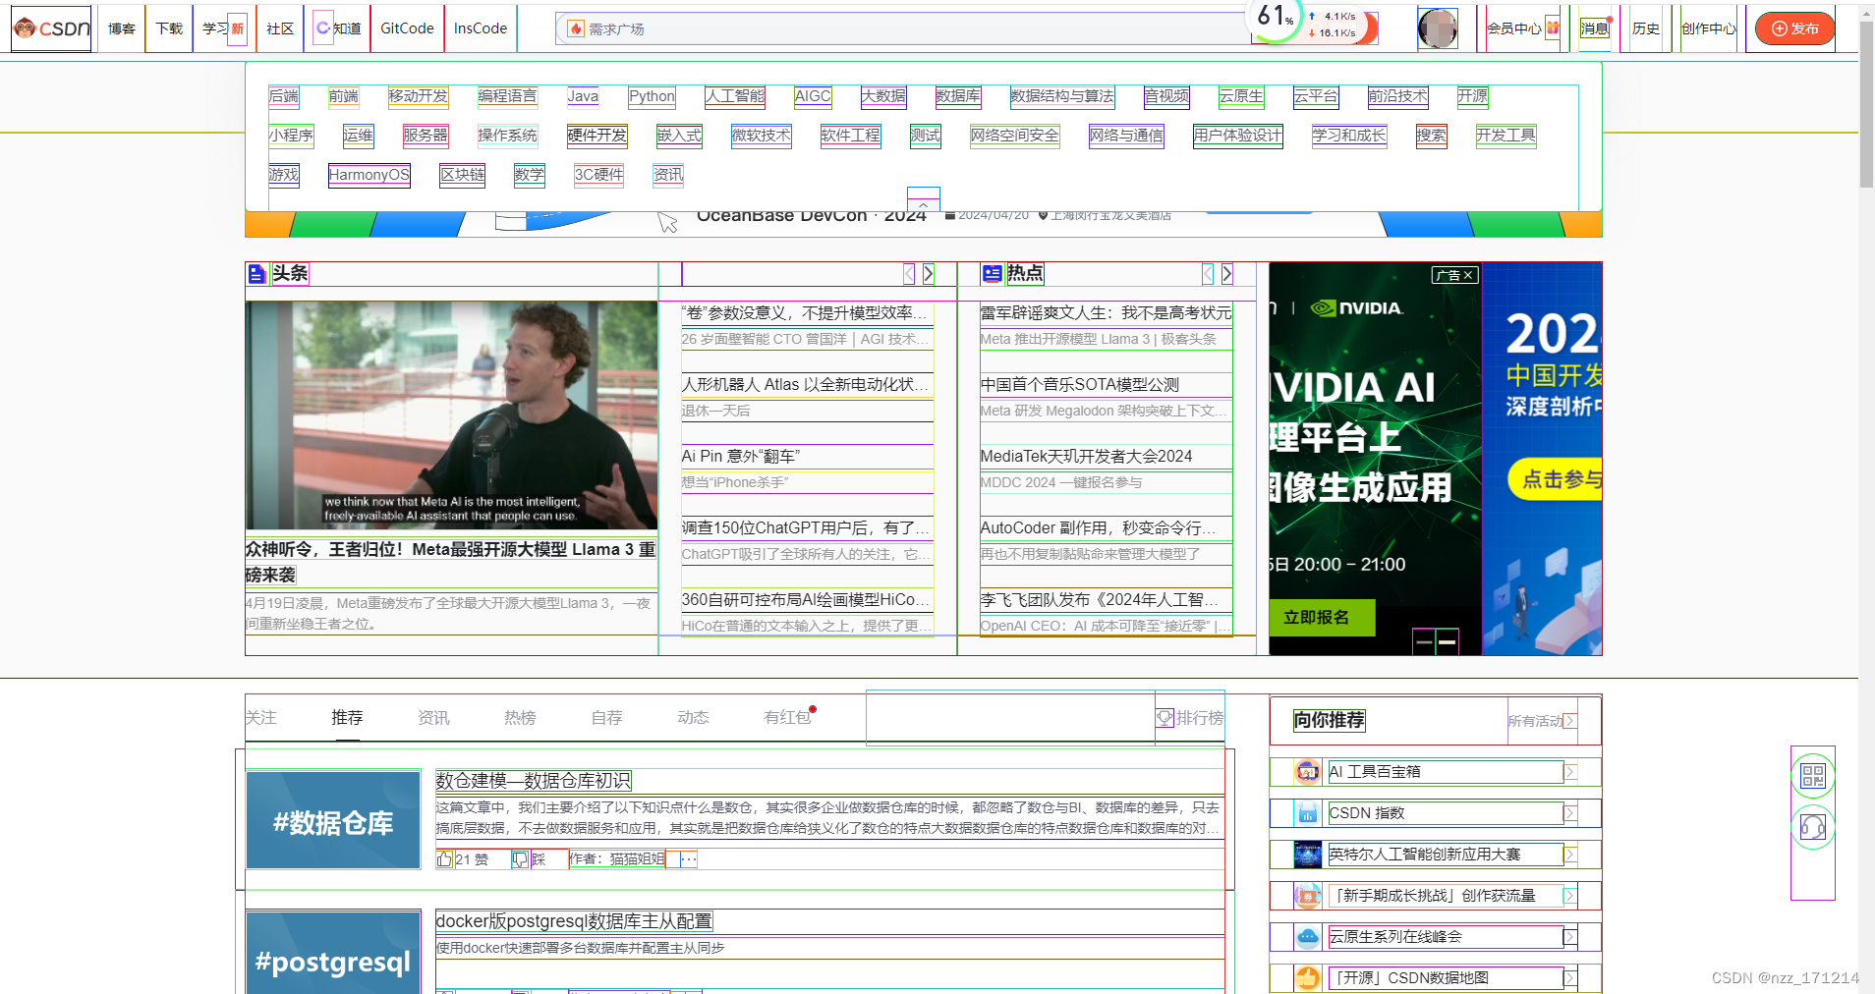Open the arrow beside CSDN 指数
Image resolution: width=1875 pixels, height=994 pixels.
(1570, 813)
